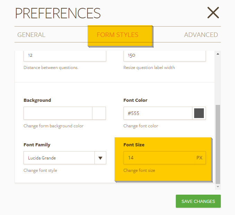Switch to the General tab
The width and height of the screenshot is (235, 215).
point(31,35)
